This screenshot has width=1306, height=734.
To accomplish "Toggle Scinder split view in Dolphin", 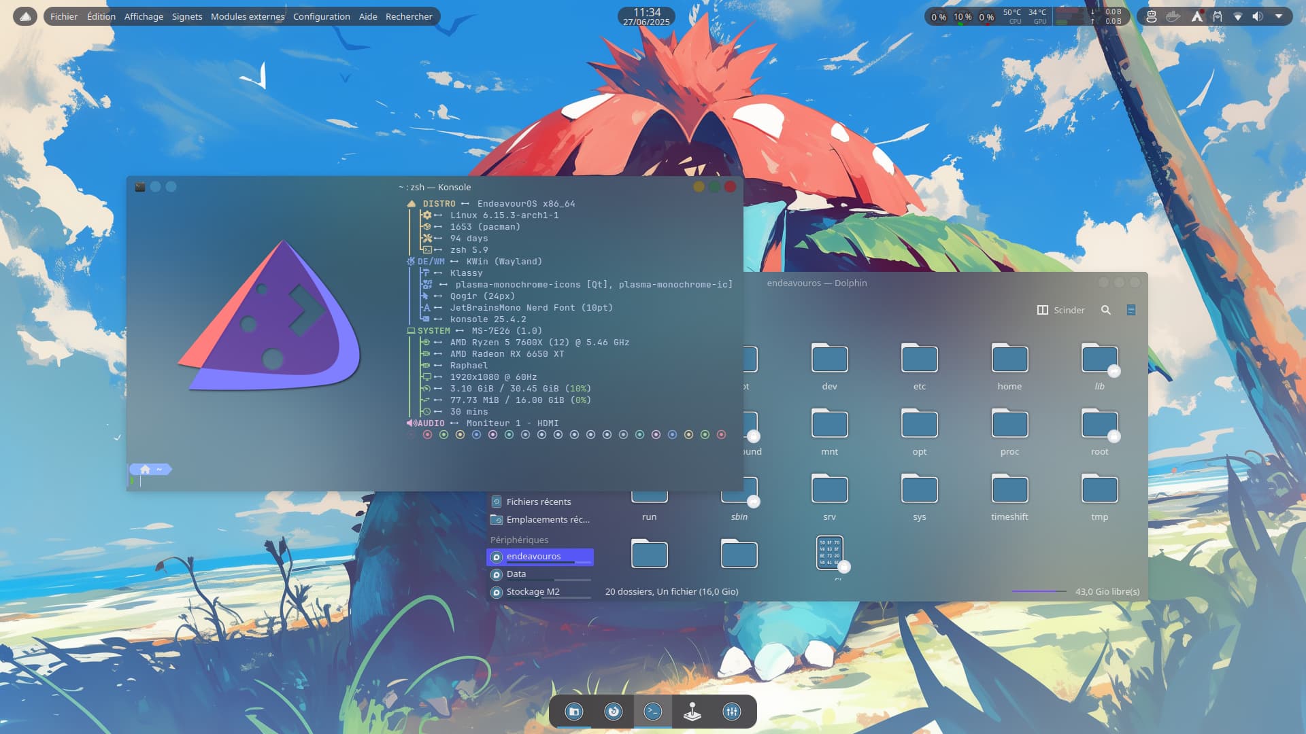I will click(1060, 310).
